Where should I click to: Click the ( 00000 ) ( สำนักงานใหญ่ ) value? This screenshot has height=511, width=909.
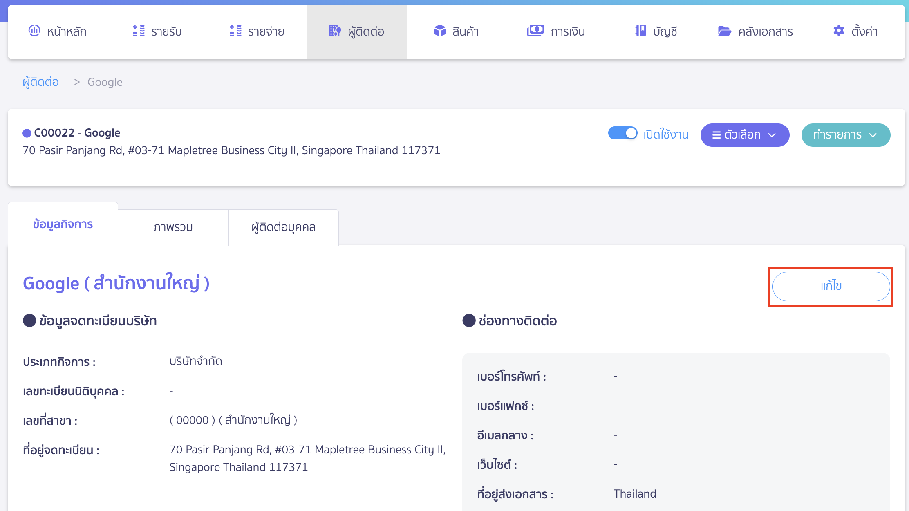click(x=233, y=420)
